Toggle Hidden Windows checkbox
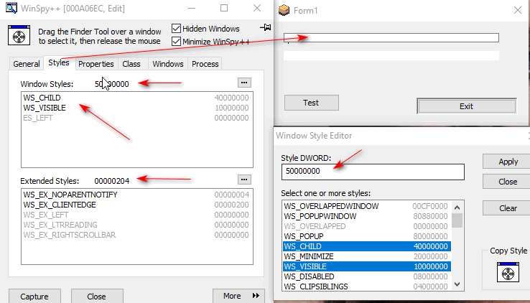Image resolution: width=530 pixels, height=303 pixels. click(177, 29)
